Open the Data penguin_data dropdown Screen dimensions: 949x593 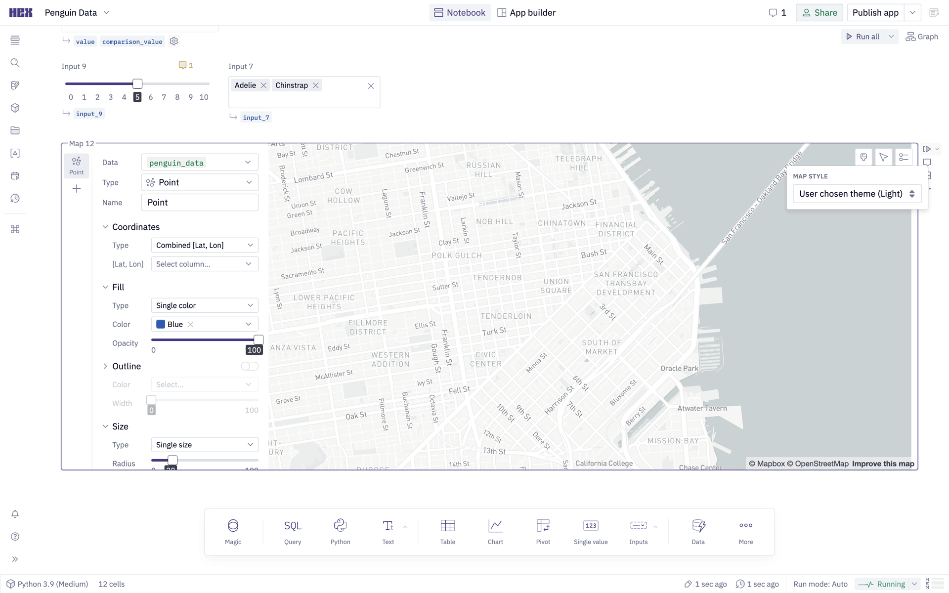(200, 163)
